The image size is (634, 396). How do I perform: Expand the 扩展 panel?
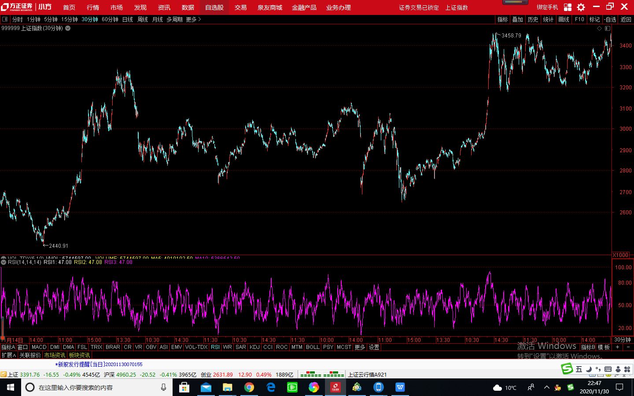pyautogui.click(x=8, y=355)
